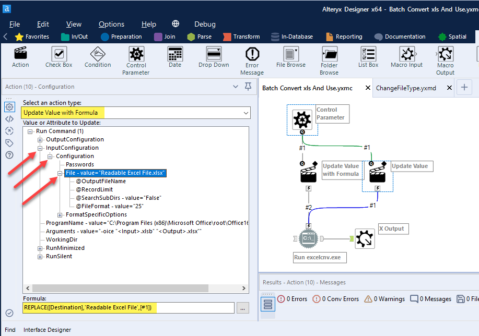Screen dimensions: 479x336
Task: Collapse the InputConfiguration node
Action: [x=40, y=148]
